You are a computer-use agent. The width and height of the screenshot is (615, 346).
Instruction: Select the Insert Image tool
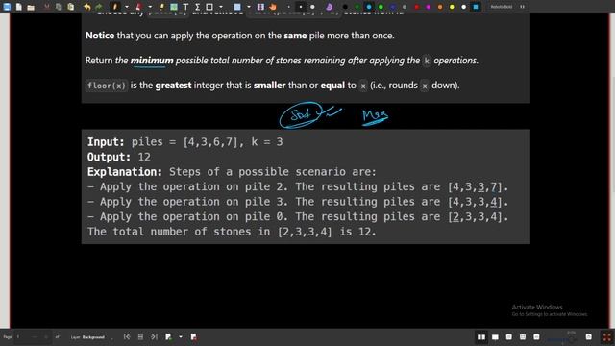174,7
